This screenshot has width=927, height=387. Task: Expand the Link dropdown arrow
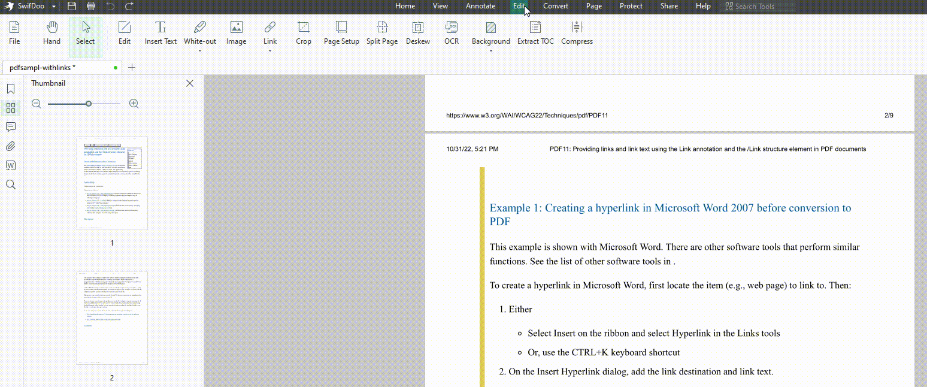270,51
